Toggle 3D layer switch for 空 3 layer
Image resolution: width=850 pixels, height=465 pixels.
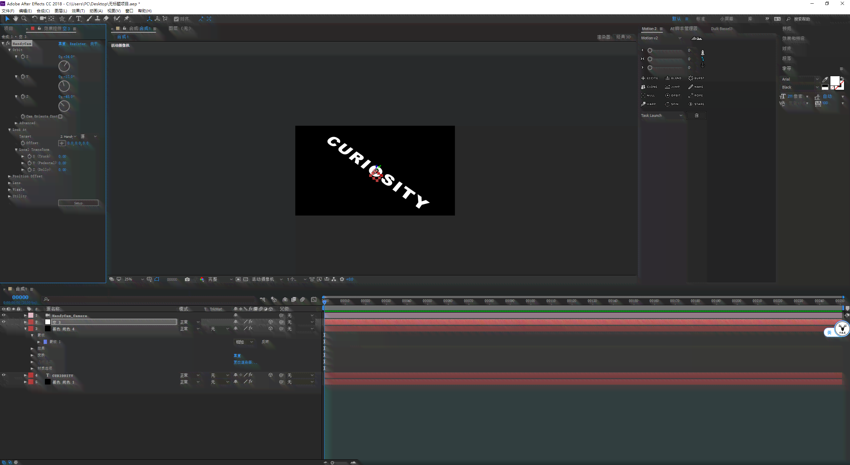tap(270, 322)
